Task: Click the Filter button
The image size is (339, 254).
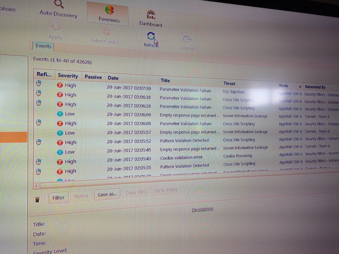Action: click(58, 198)
